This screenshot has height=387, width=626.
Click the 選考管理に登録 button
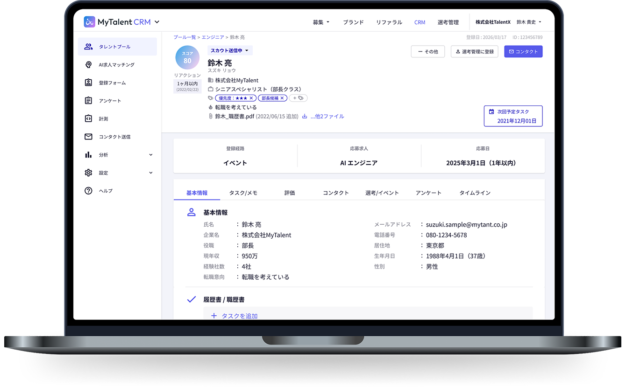(x=474, y=52)
